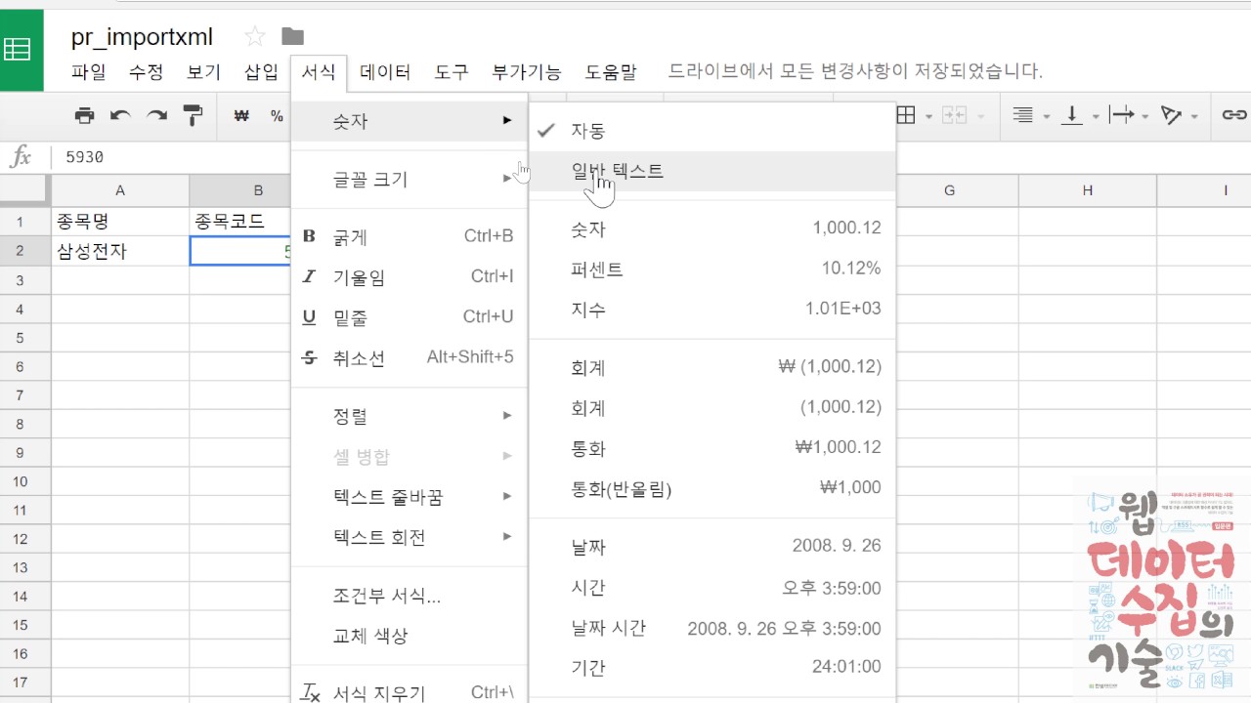Choose 일반 텍스트 format
The height and width of the screenshot is (703, 1251).
(712, 171)
